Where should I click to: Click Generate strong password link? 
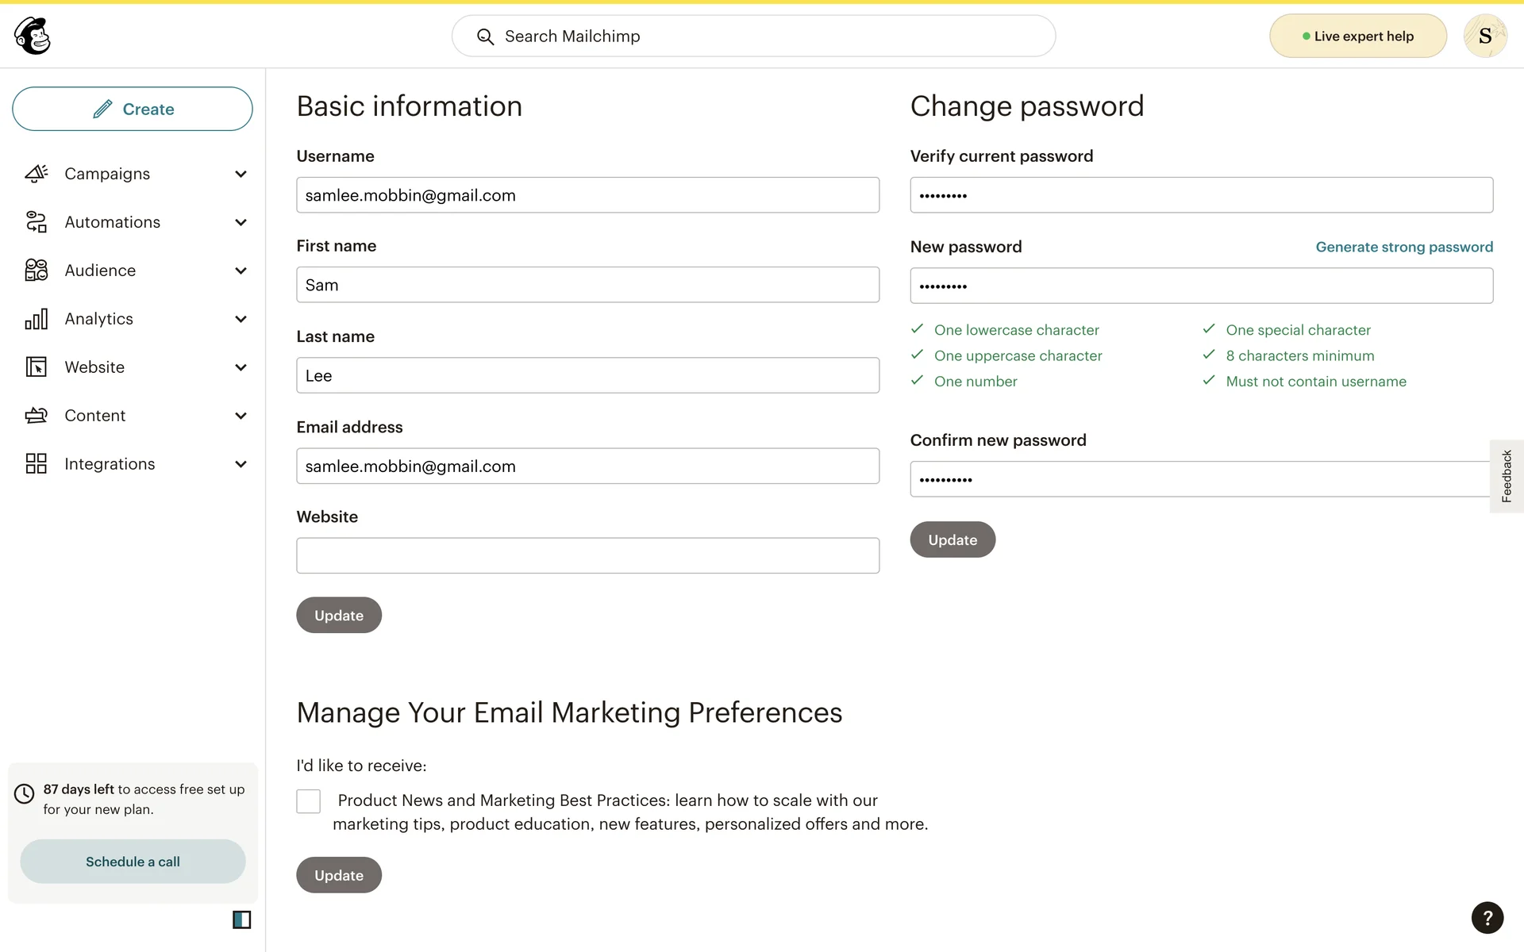coord(1403,247)
